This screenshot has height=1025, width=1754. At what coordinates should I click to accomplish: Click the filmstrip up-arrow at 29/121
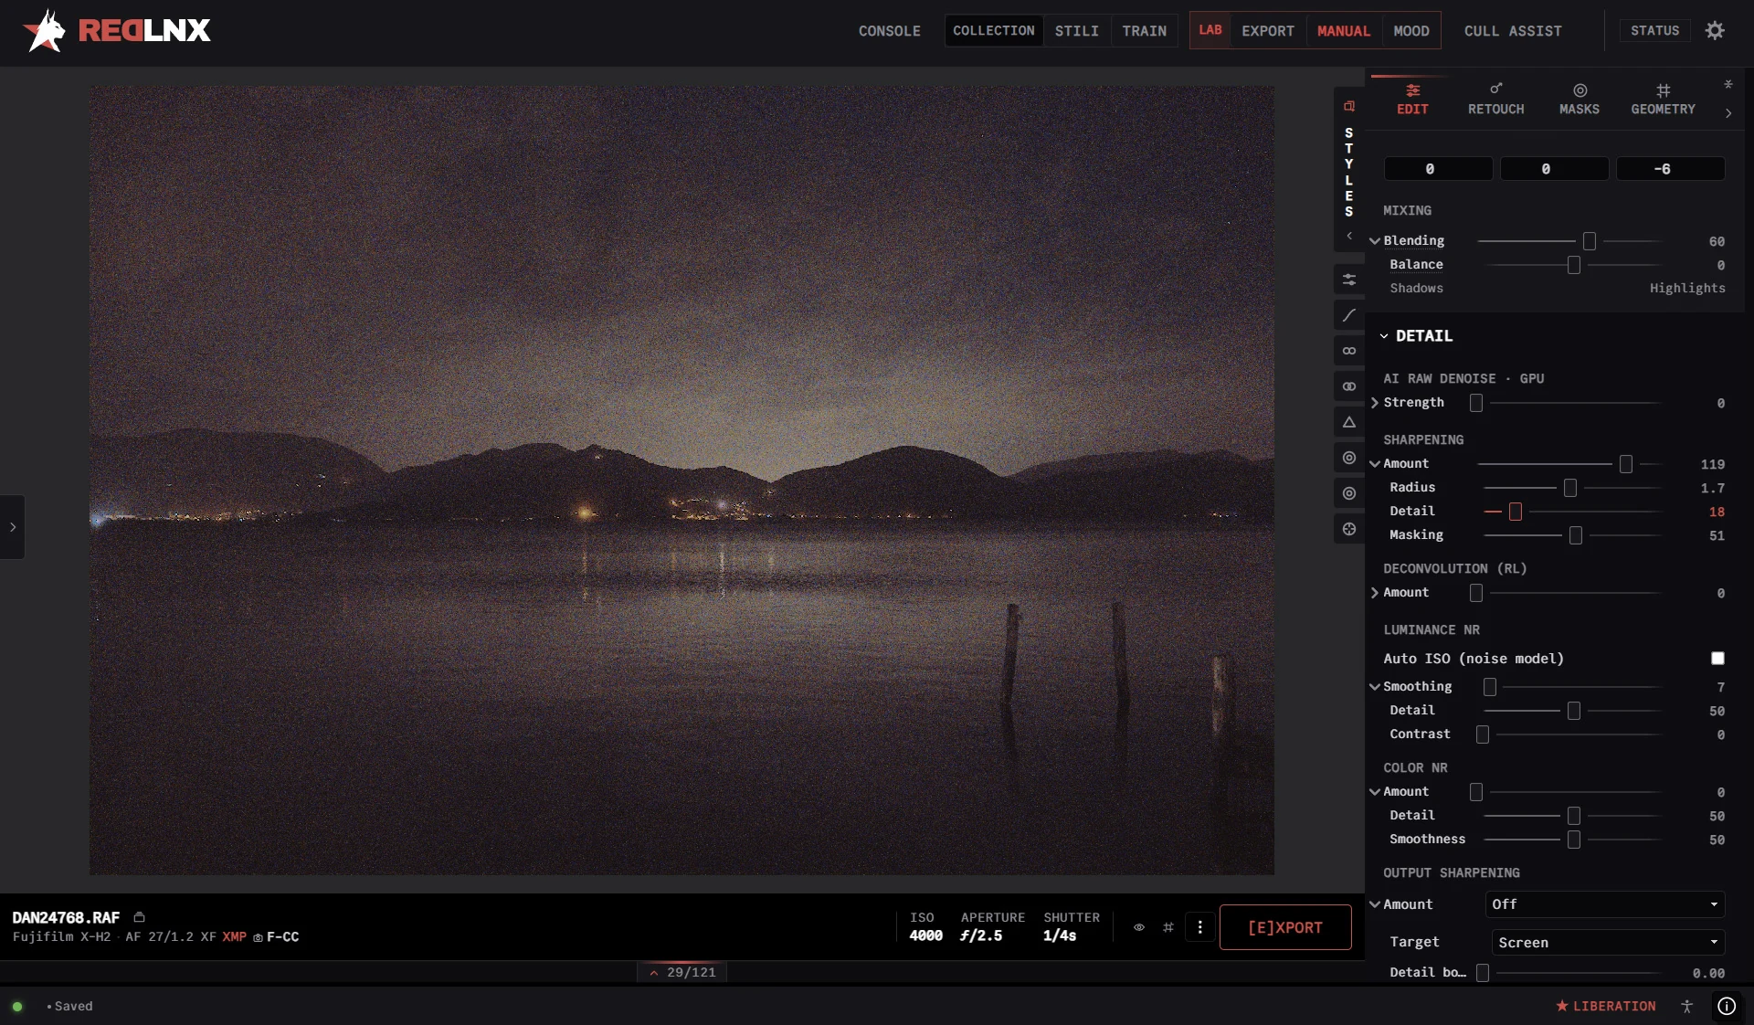[654, 973]
